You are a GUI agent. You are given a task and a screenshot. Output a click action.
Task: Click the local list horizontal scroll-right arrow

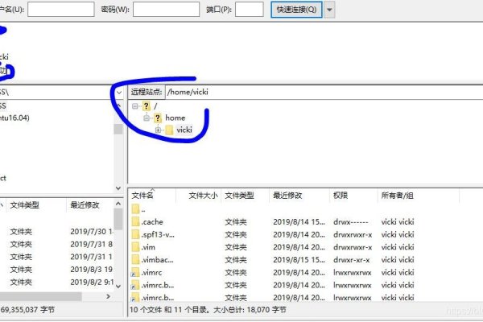109,296
